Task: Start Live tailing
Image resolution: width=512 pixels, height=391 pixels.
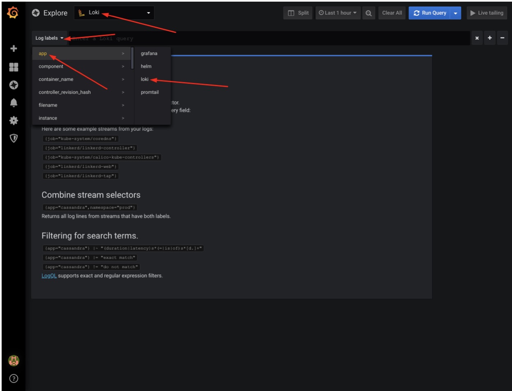Action: pos(487,13)
